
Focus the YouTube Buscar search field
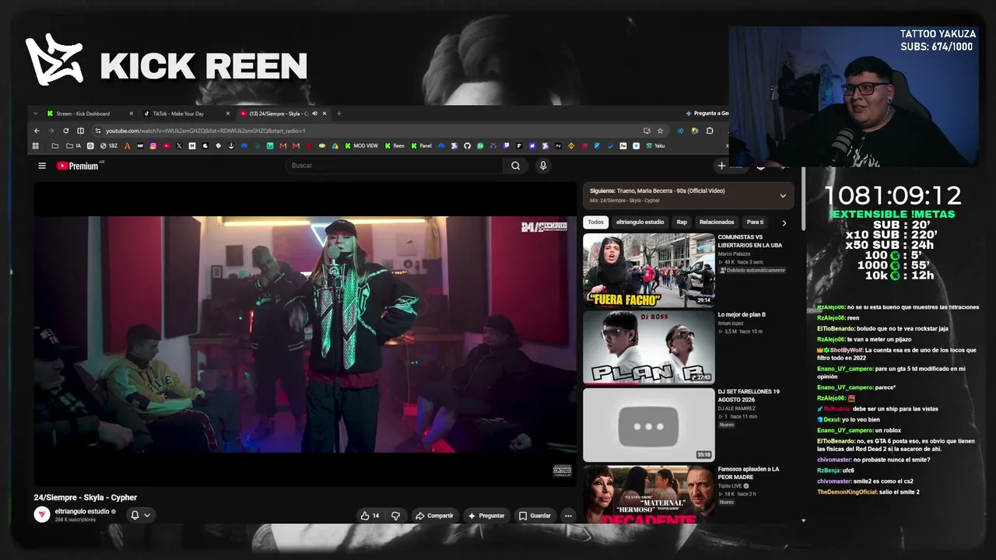(x=395, y=166)
